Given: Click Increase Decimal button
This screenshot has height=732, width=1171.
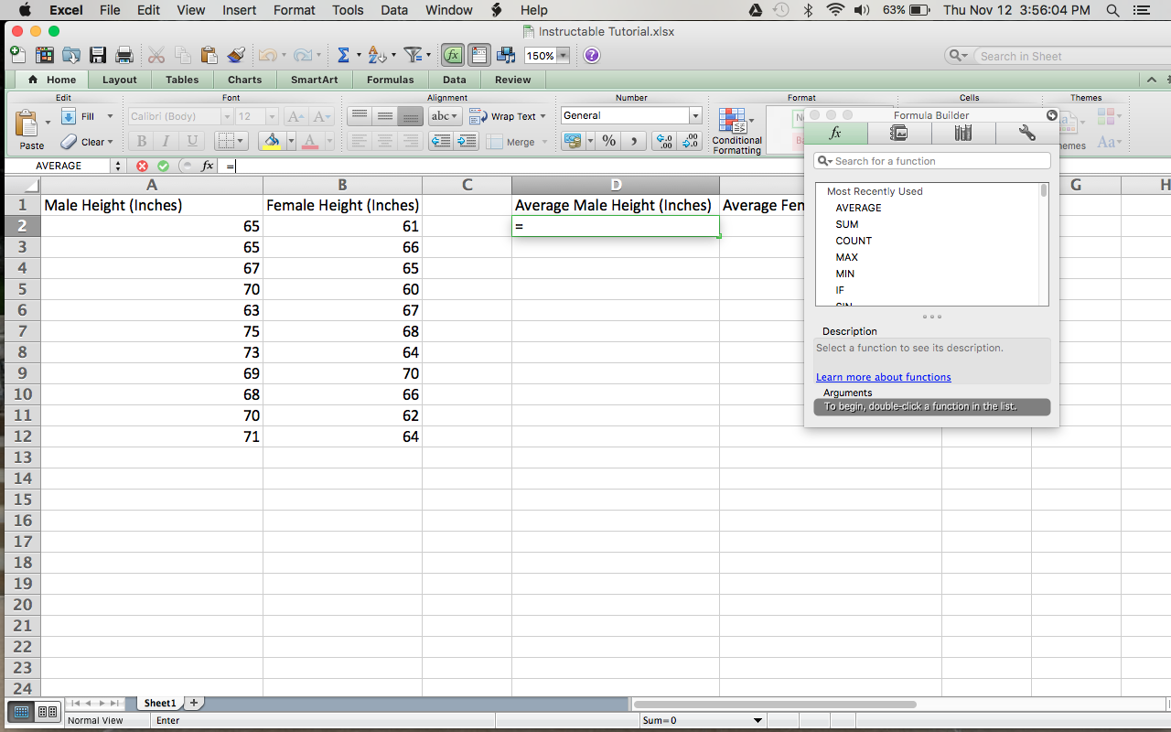Looking at the screenshot, I should tap(664, 141).
